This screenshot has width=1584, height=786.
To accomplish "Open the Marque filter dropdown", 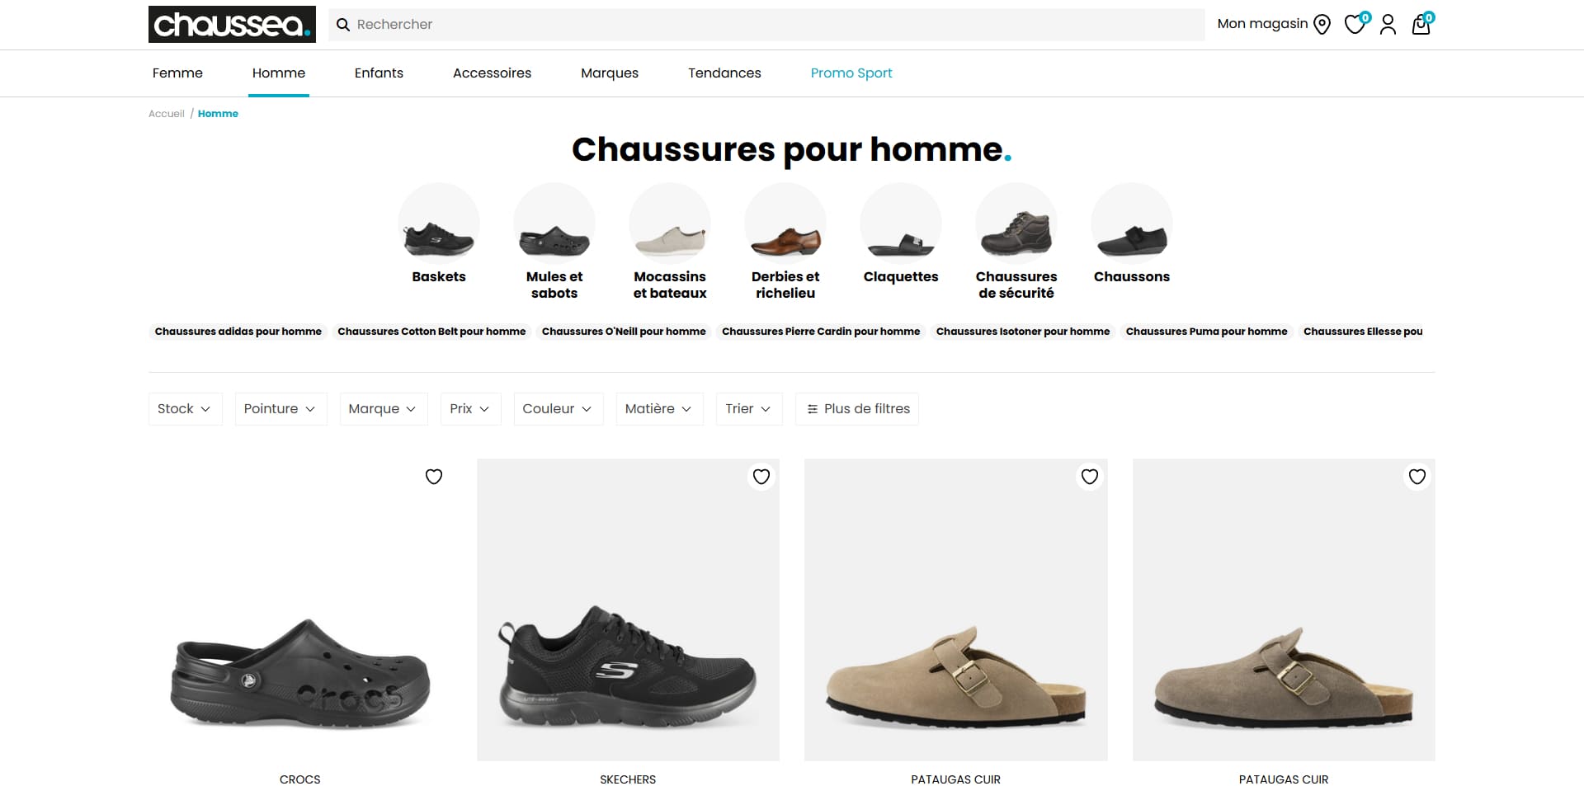I will pyautogui.click(x=384, y=409).
